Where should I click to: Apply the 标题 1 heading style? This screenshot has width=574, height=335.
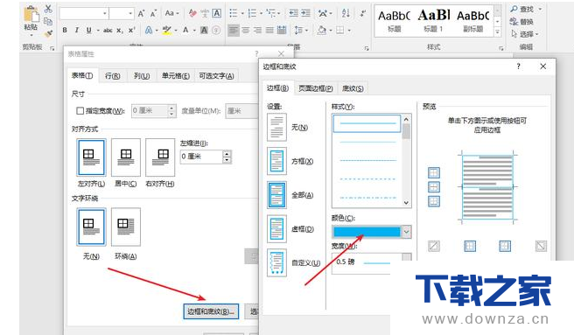pos(433,20)
